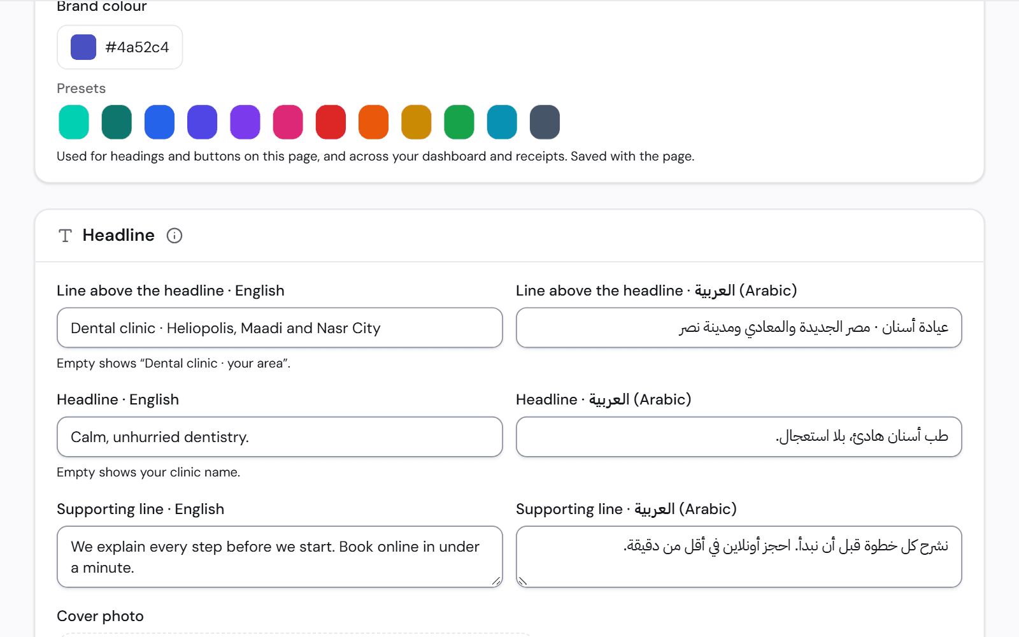Screen dimensions: 1019x637
Task: Choose the amber preset colour
Action: (x=417, y=122)
